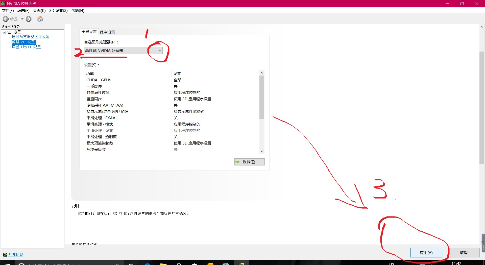Go to the Home page icon

pos(40,19)
